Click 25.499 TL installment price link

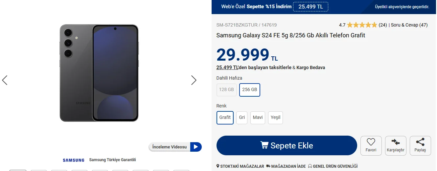227,67
